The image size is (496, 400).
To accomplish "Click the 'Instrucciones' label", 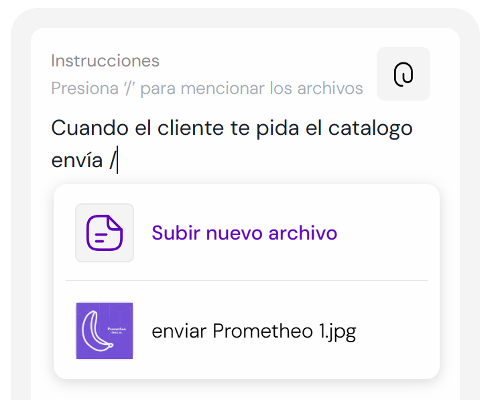I will (x=105, y=60).
